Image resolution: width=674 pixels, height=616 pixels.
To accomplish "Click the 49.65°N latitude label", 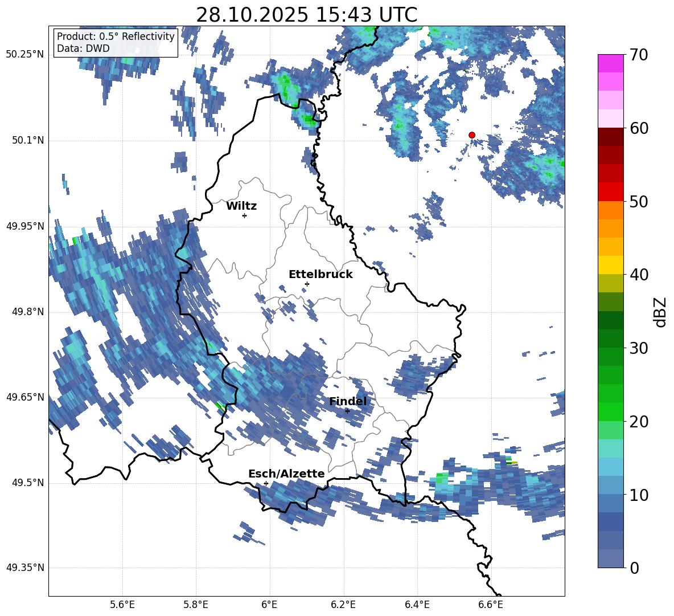I will (x=24, y=397).
